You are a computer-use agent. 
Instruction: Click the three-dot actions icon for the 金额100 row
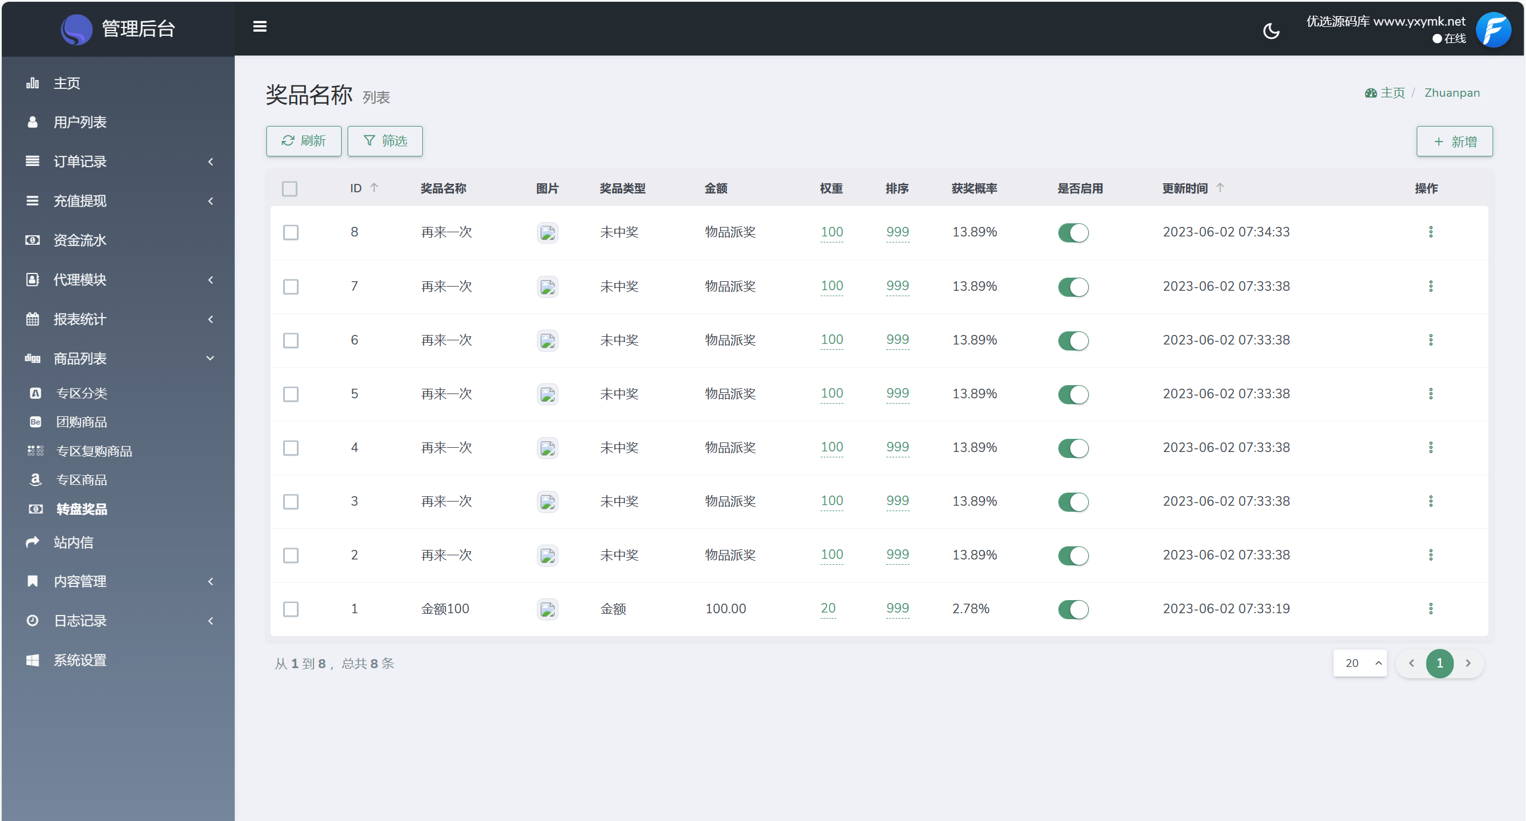coord(1430,608)
